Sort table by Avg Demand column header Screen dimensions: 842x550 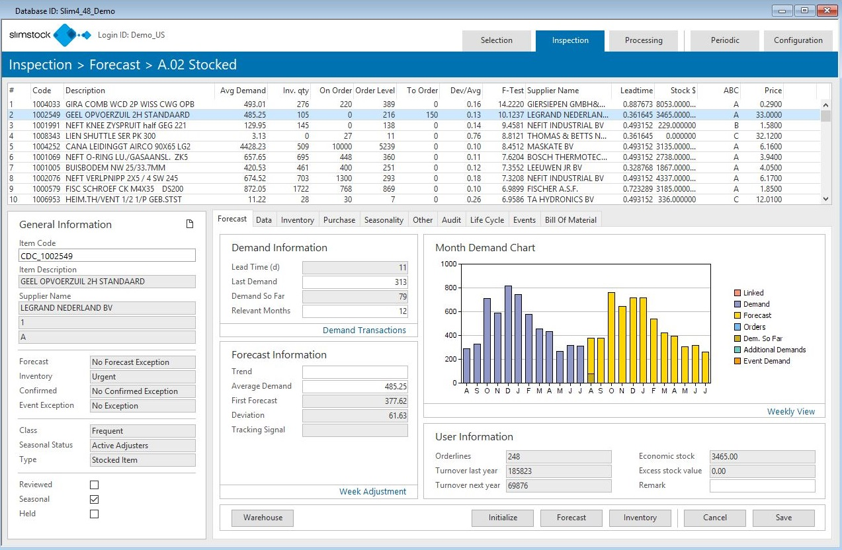click(242, 91)
